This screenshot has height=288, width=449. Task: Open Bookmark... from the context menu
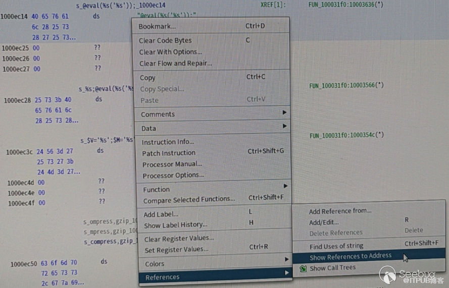tap(157, 26)
